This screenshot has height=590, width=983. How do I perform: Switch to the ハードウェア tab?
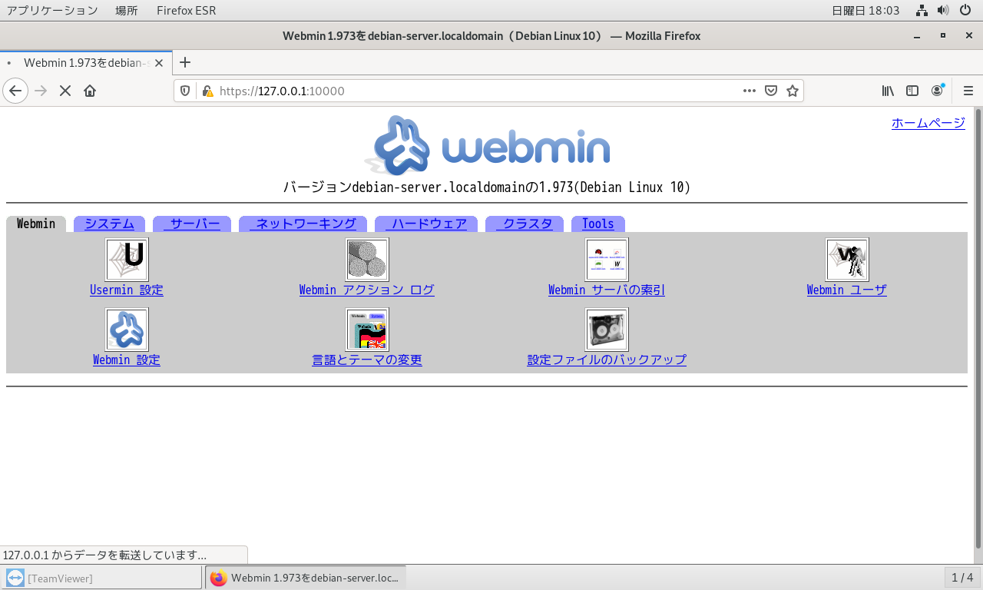426,224
